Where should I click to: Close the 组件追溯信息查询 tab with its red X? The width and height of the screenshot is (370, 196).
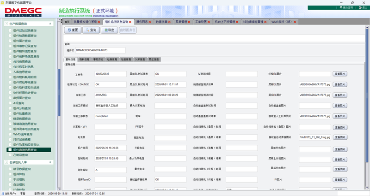(x=130, y=22)
